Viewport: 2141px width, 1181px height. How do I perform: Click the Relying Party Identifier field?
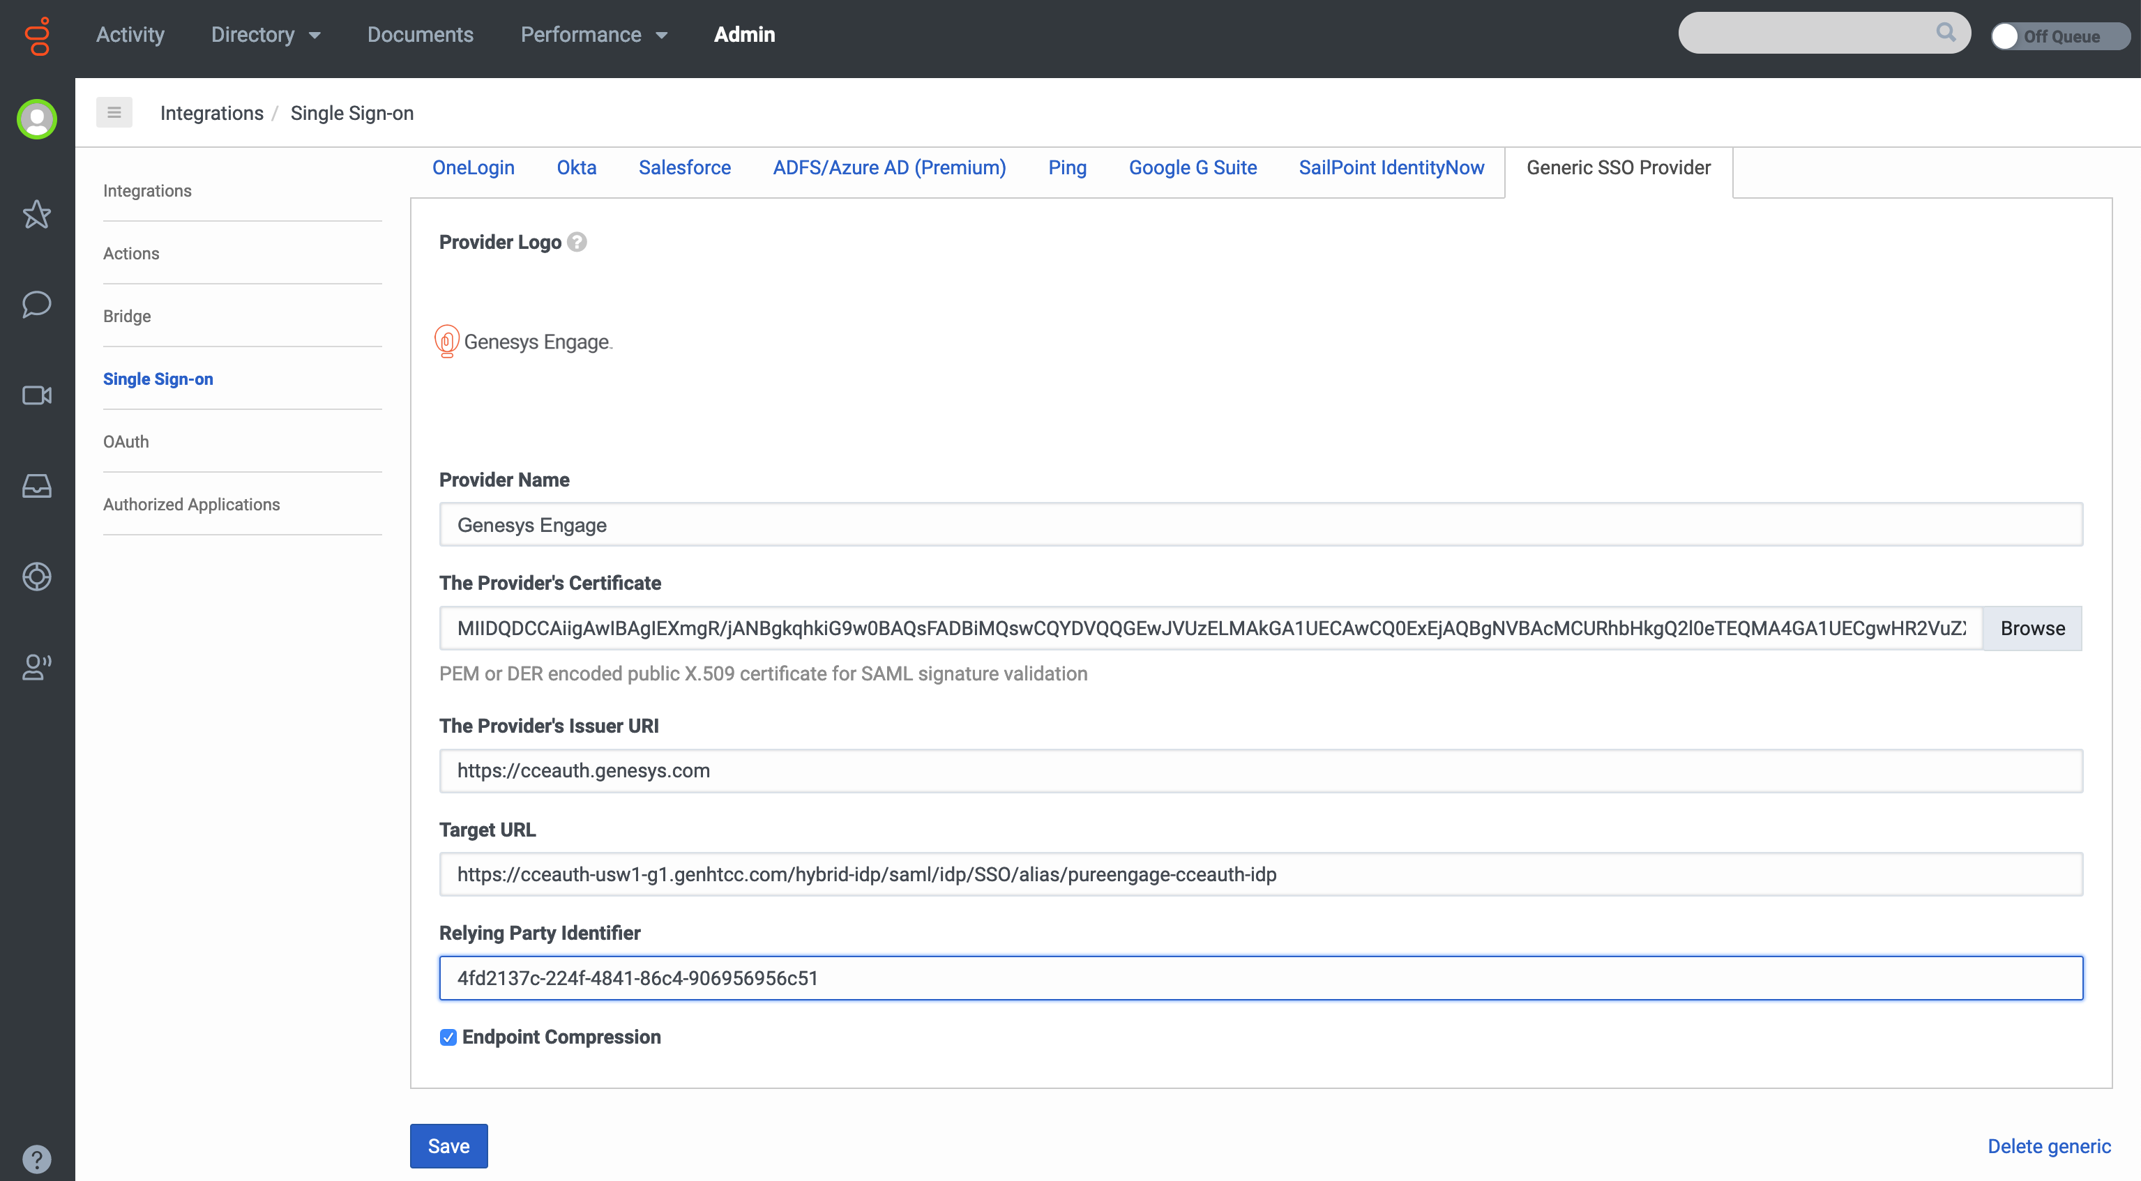1261,977
